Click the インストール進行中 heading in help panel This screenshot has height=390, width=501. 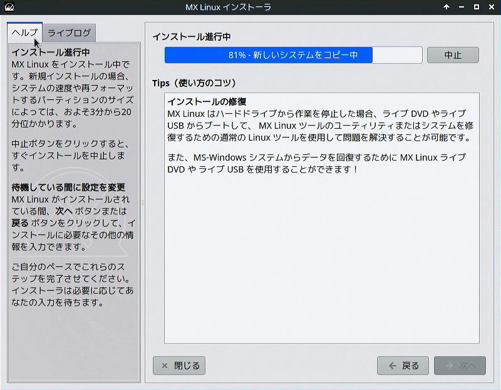tap(51, 52)
